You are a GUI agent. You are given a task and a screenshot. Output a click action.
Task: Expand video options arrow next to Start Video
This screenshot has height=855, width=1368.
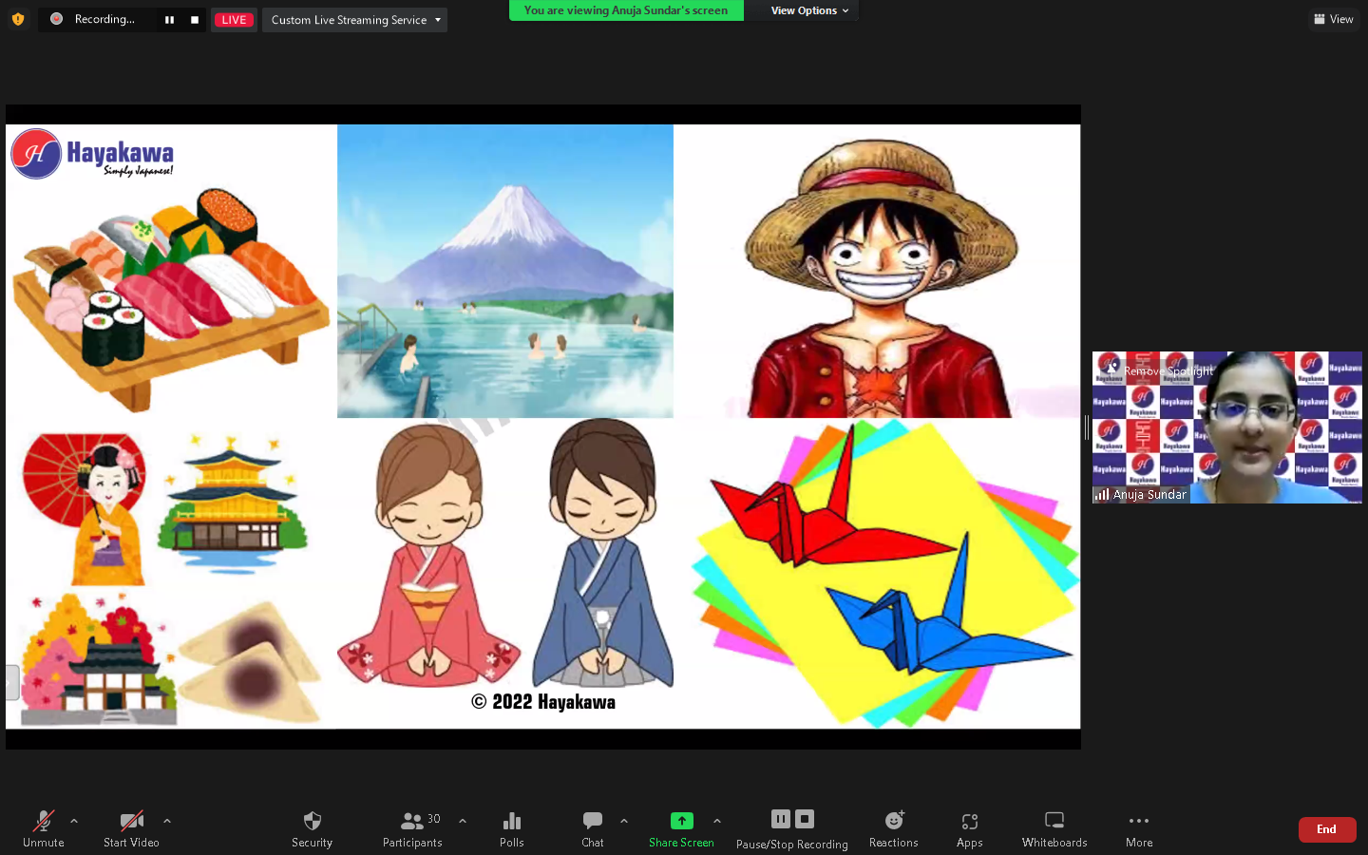click(x=167, y=821)
